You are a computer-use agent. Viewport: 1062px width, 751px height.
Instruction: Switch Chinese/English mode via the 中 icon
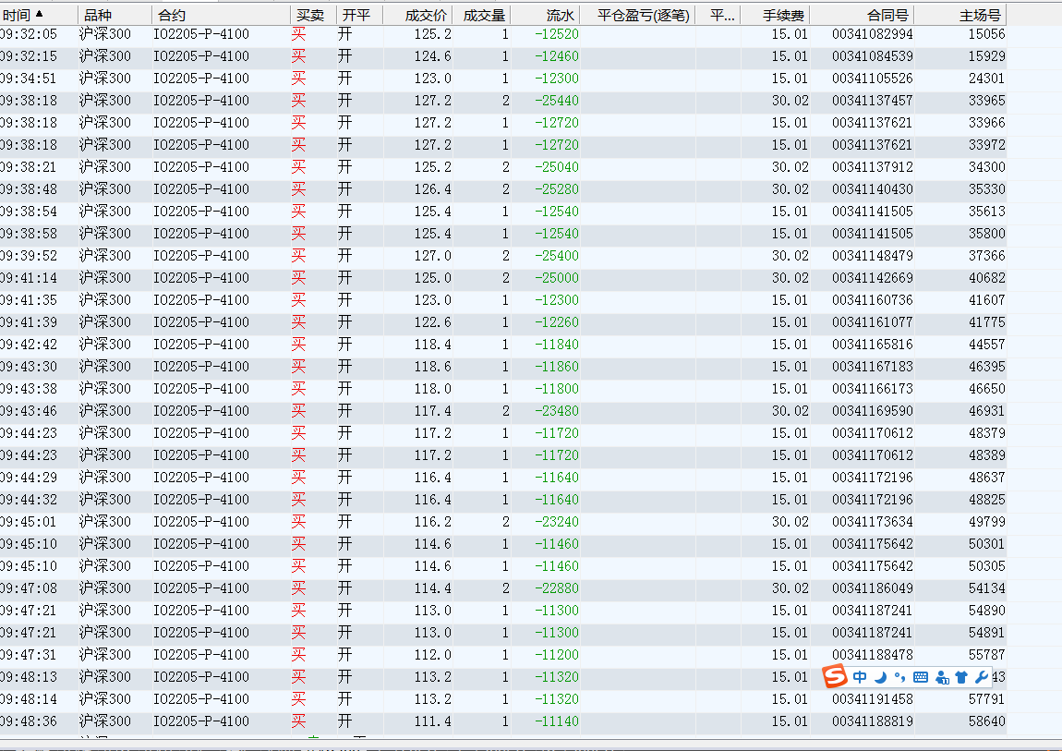860,676
